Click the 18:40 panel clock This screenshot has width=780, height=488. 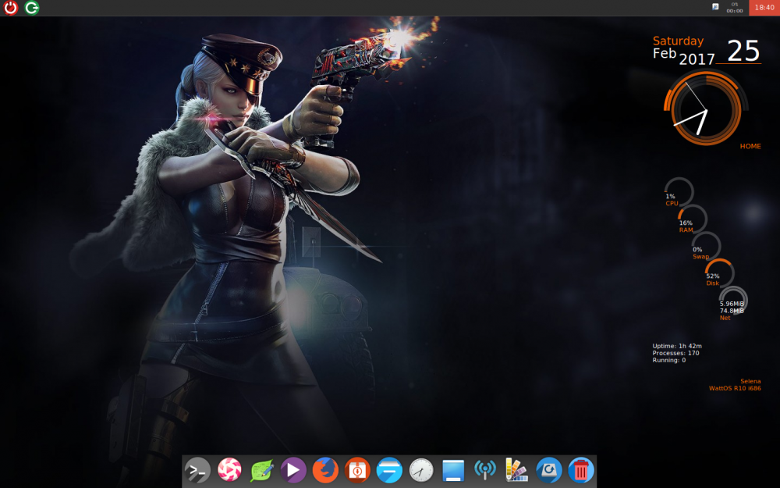coord(764,8)
